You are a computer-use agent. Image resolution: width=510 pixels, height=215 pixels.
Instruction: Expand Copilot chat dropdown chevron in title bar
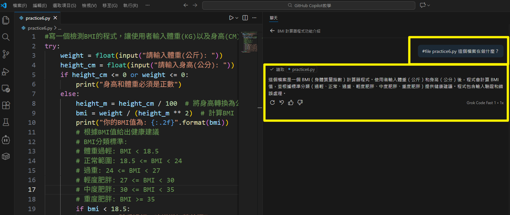(x=429, y=5)
